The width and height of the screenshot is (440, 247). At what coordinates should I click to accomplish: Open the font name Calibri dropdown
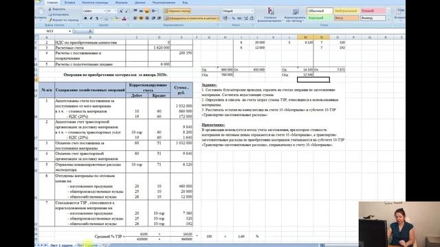click(x=104, y=11)
